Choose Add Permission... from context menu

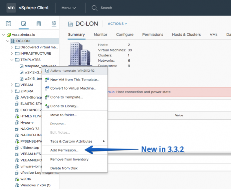64,150
